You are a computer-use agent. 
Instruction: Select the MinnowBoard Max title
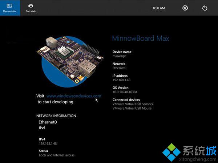coord(140,38)
